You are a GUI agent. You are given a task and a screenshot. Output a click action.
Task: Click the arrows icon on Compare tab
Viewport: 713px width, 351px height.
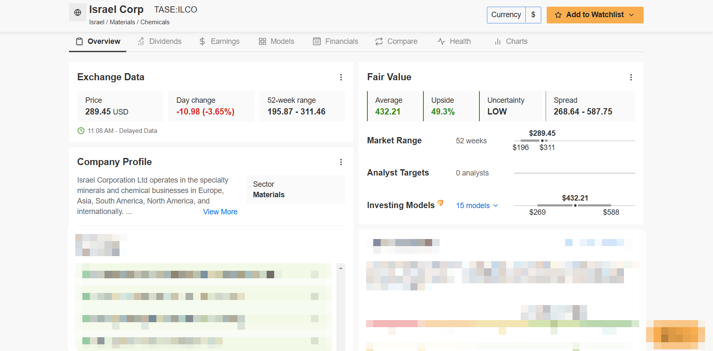[379, 41]
